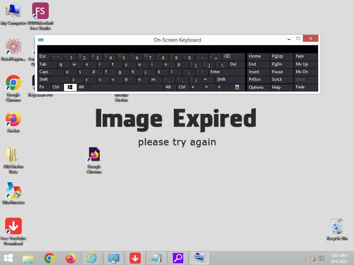Screen dimensions: 354x265
Task: Open red download app in taskbar
Action: [135, 258]
